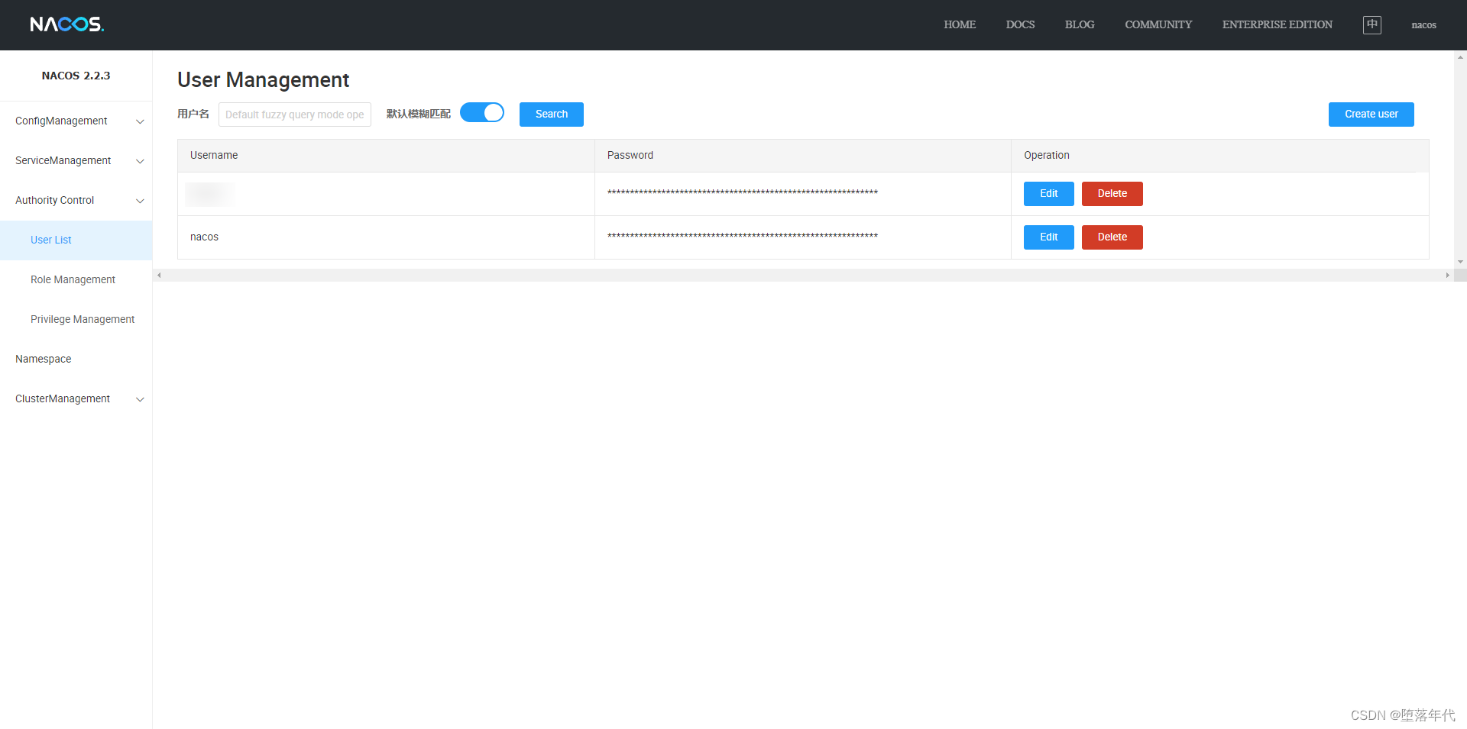Edit the blurred-username first row user
This screenshot has height=729, width=1467.
click(x=1049, y=194)
